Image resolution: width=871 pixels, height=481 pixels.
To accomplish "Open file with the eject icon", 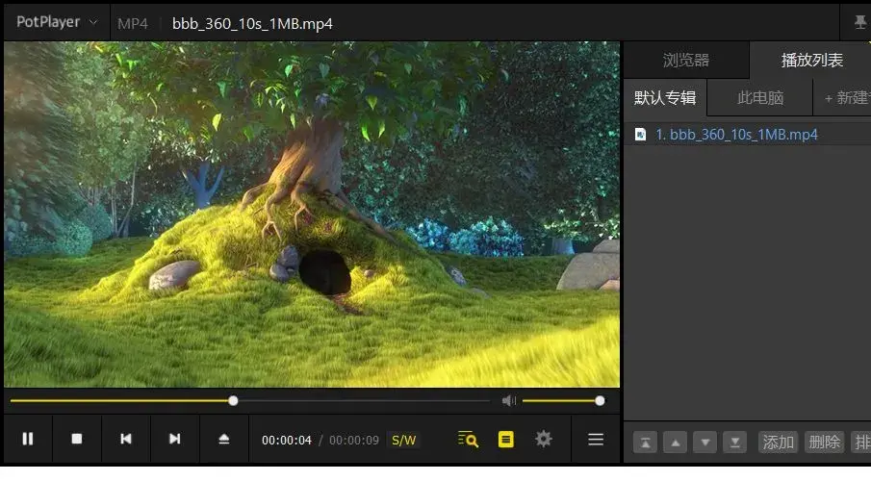I will (224, 439).
